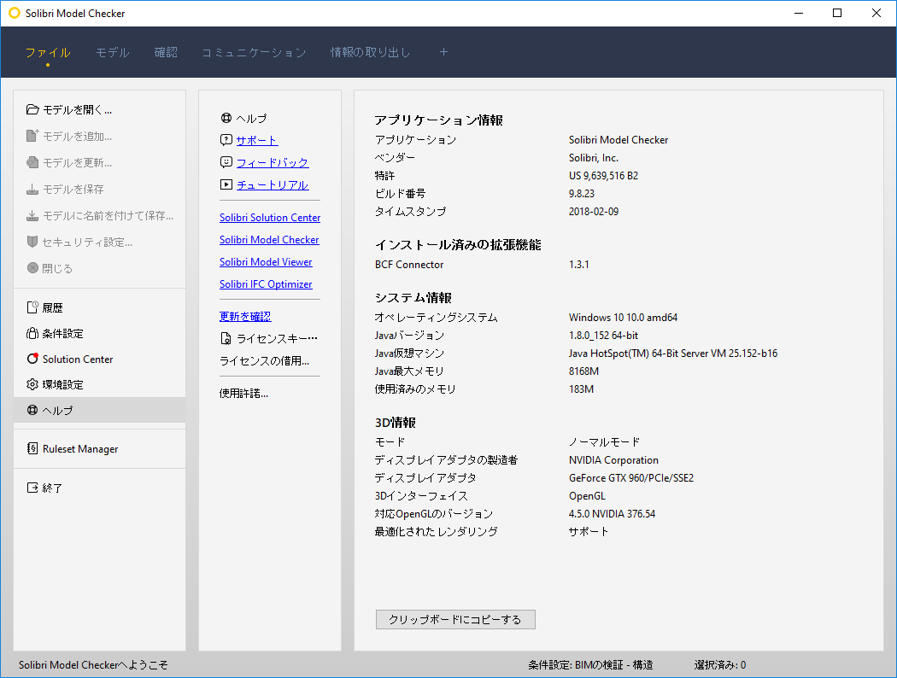Click クリップボードにコピーする button

[455, 619]
